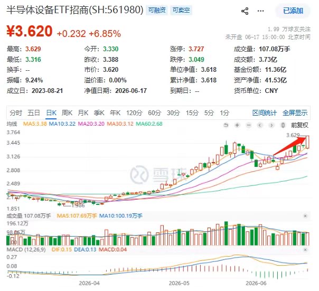The height and width of the screenshot is (291, 319).
Task: Switch to the 五日 chart tab
Action: click(x=34, y=112)
